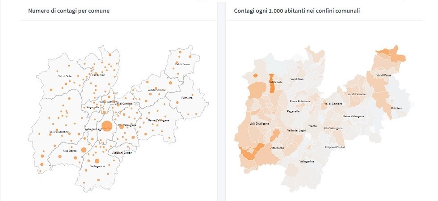
Task: Click the Trento label on the shaded map
Action: (312, 126)
